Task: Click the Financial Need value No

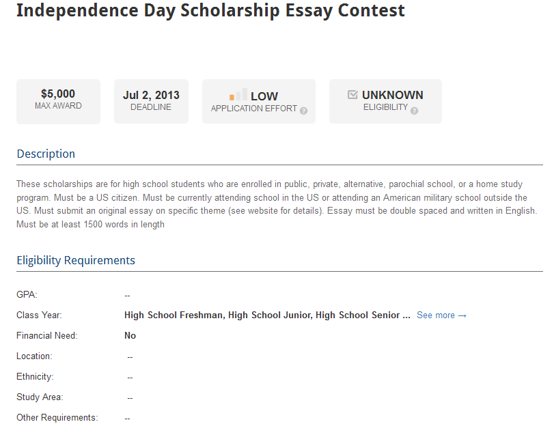Action: [x=130, y=336]
